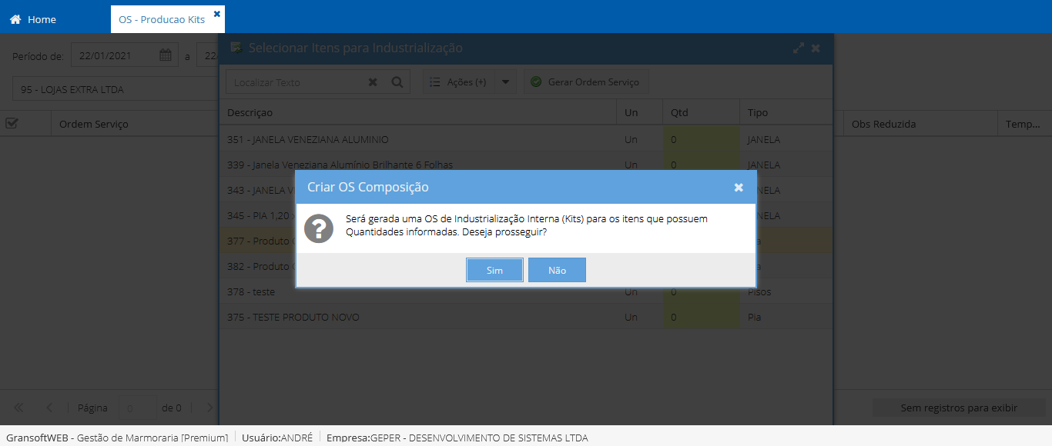The width and height of the screenshot is (1052, 446).
Task: Close the Criar OS Composição dialog
Action: pos(739,188)
